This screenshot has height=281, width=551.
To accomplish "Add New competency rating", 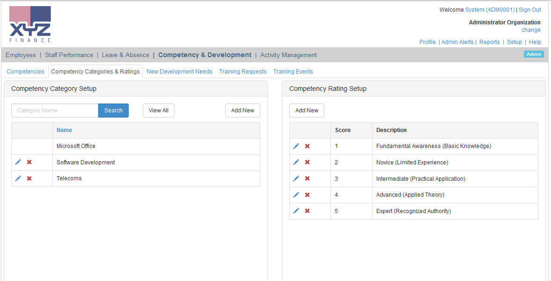I will click(307, 111).
